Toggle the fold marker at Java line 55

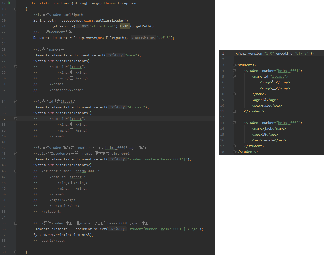(x=16, y=223)
